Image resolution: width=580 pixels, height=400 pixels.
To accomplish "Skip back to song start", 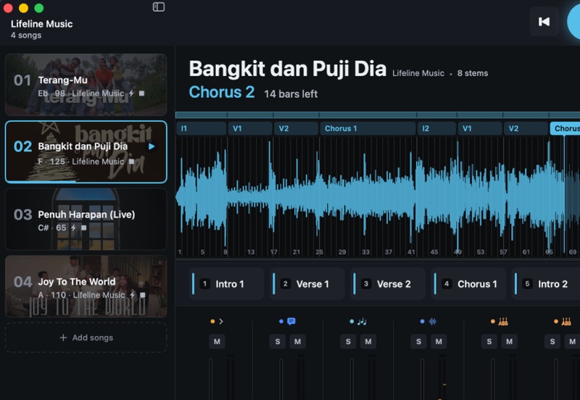I will click(x=544, y=22).
